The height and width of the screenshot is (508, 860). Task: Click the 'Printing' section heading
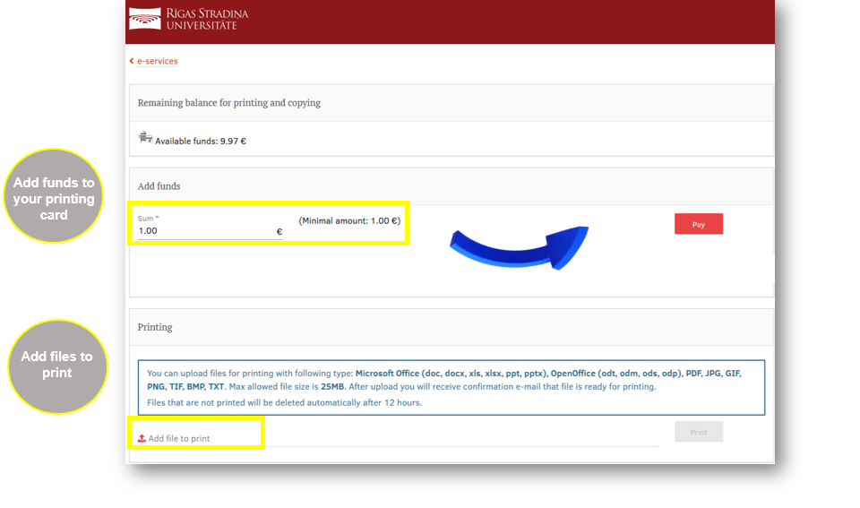pos(155,327)
